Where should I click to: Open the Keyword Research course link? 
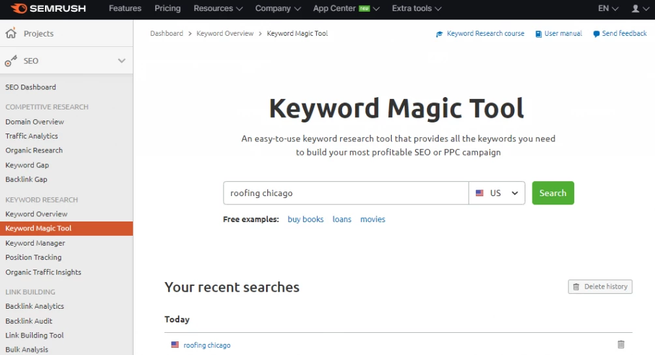point(486,33)
